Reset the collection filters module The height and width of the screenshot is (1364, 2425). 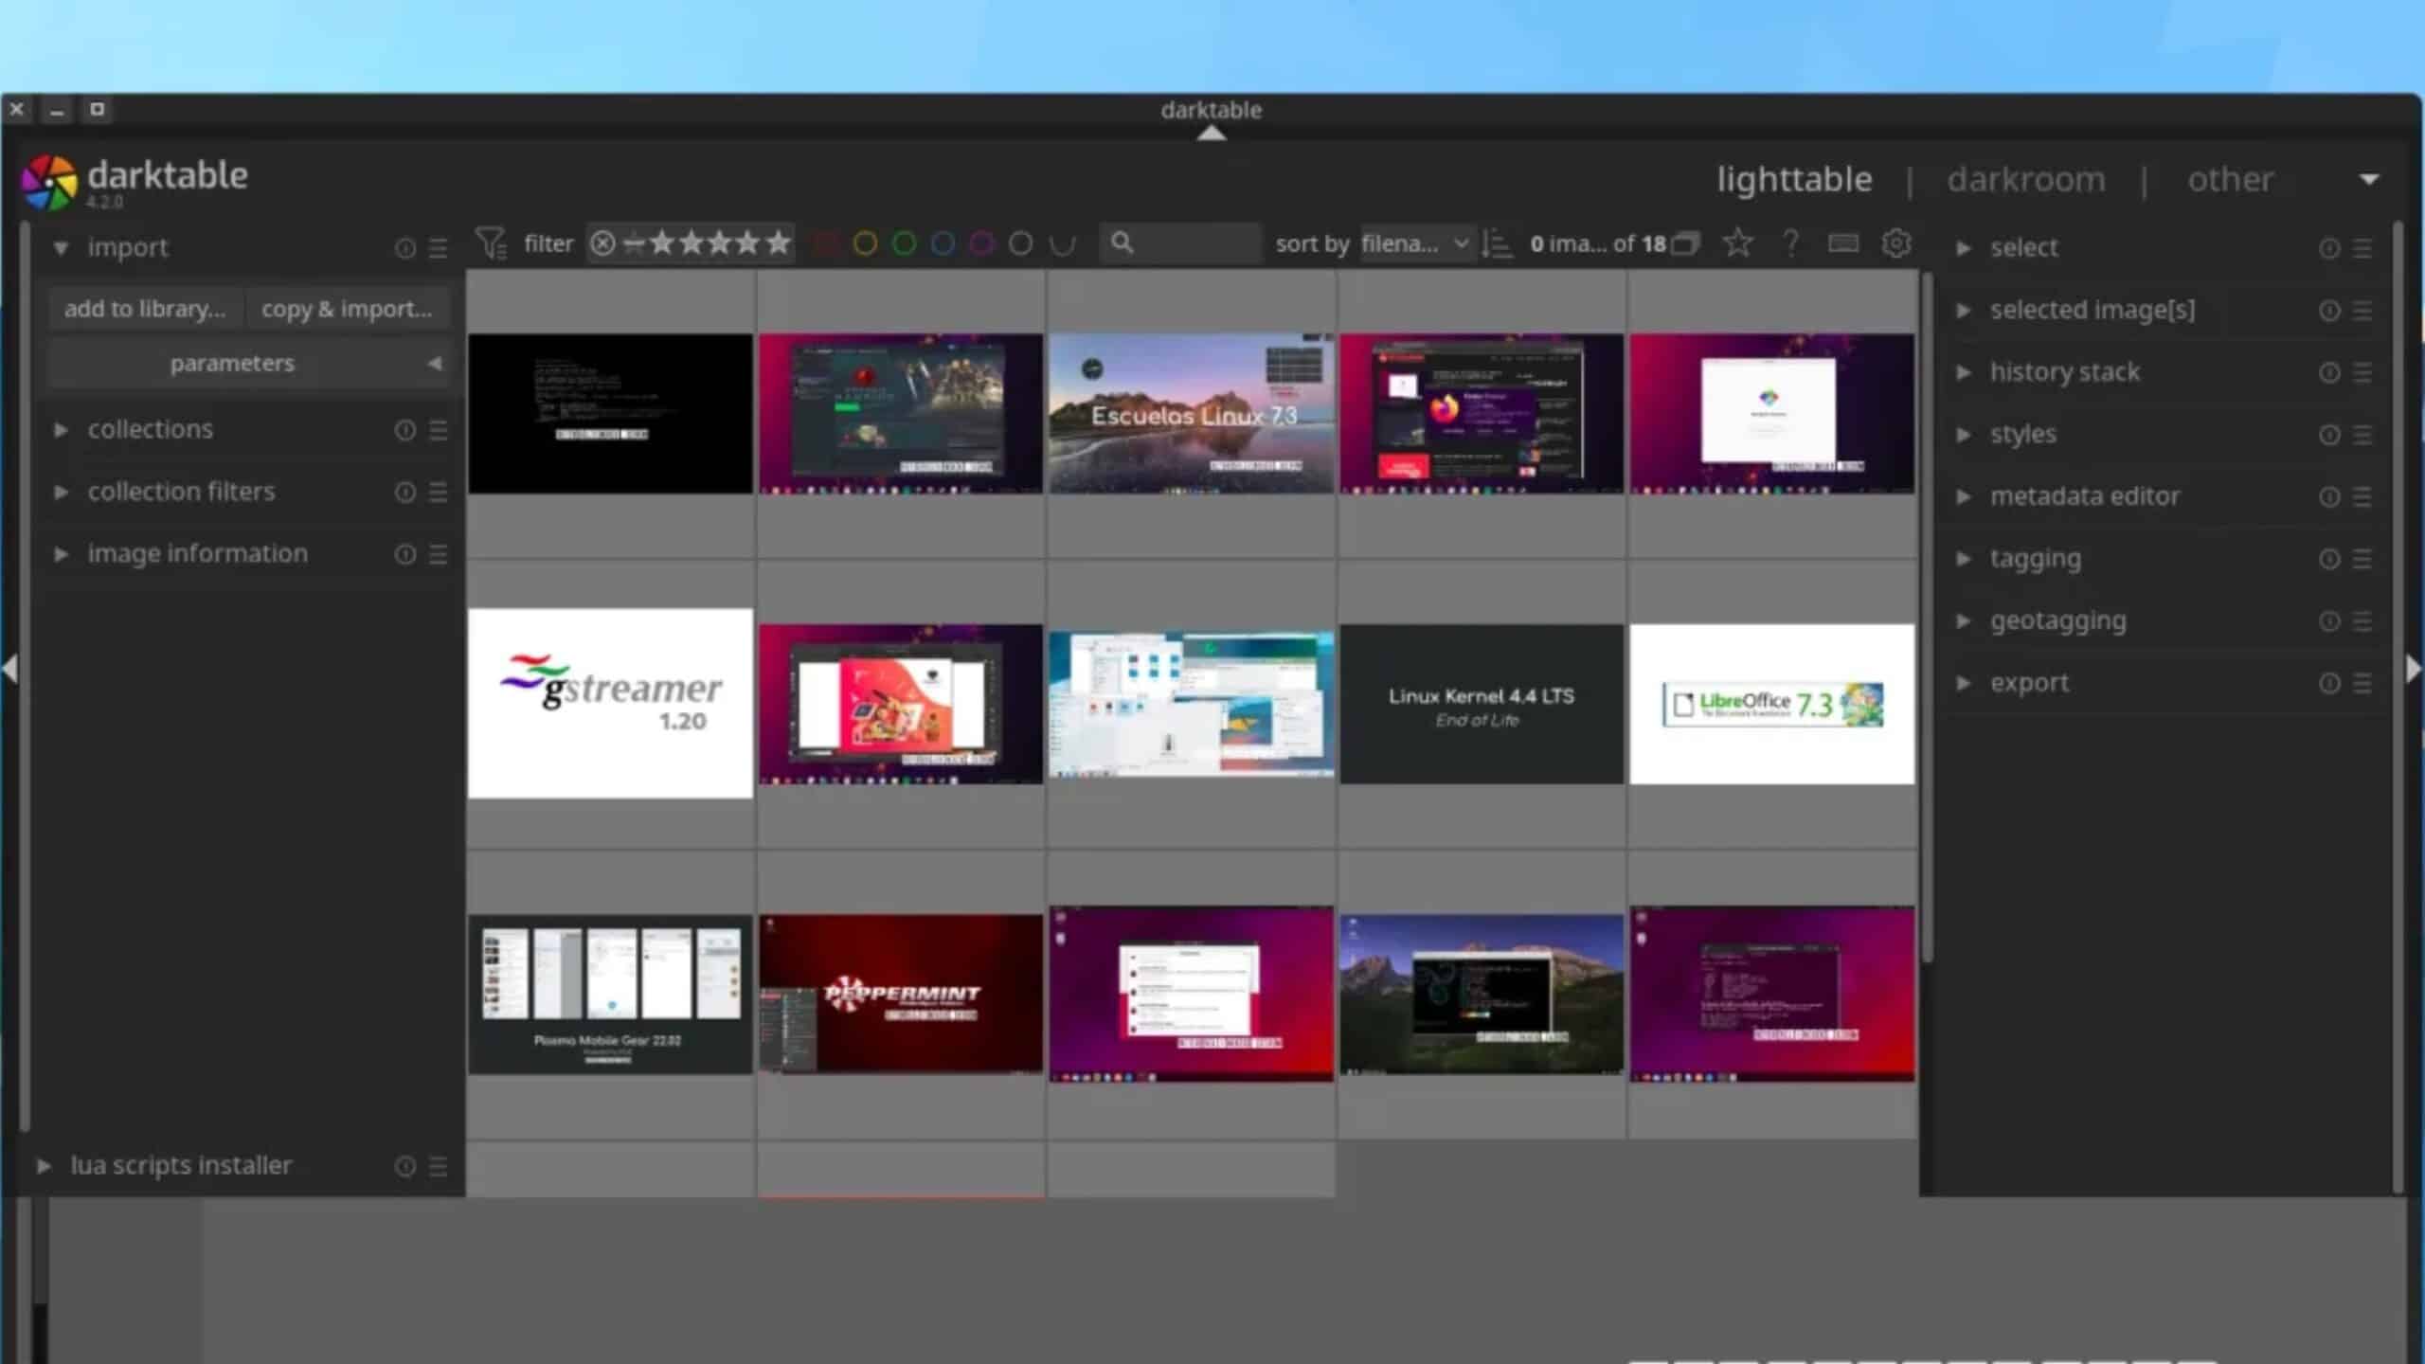click(404, 493)
